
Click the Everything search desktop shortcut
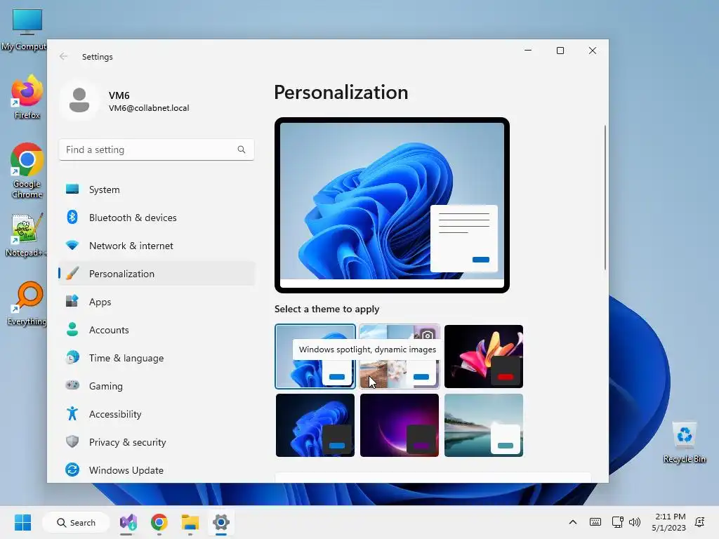click(x=27, y=303)
